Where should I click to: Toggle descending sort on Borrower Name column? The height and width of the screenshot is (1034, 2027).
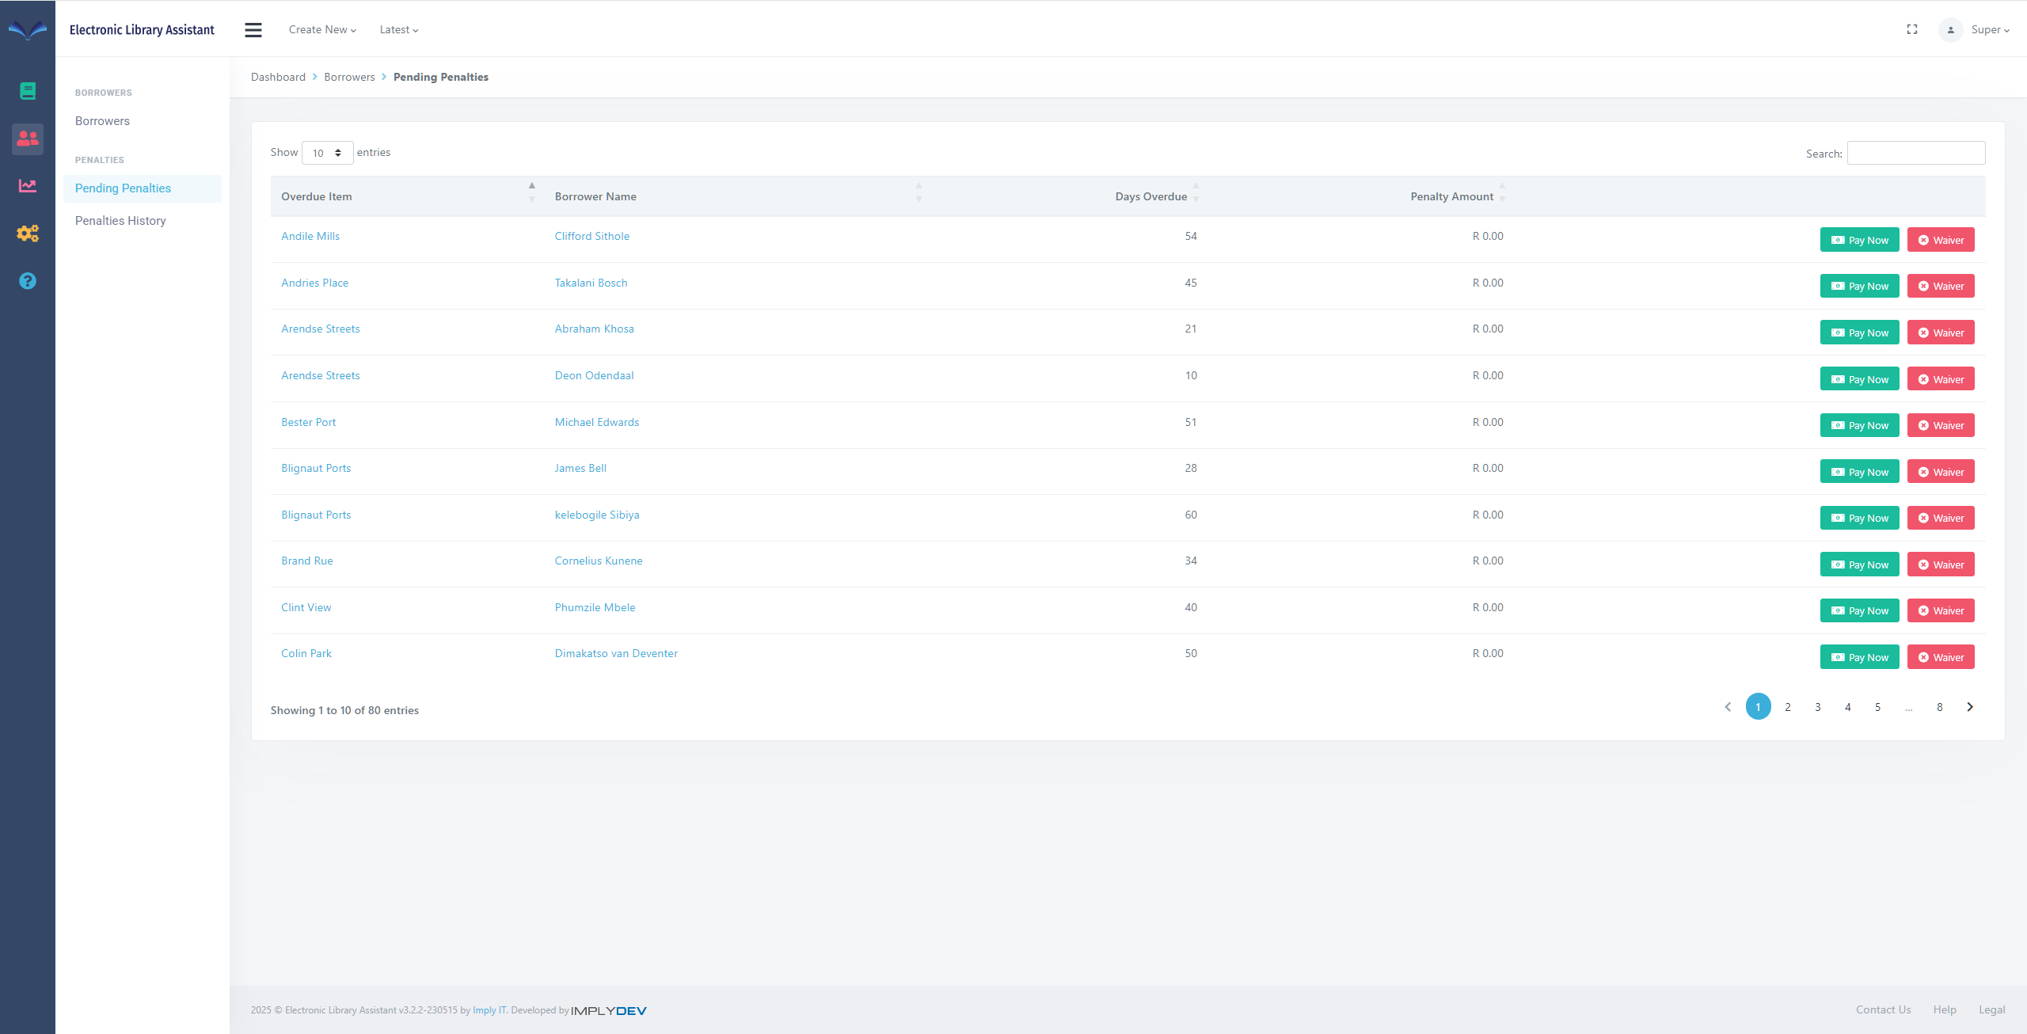tap(918, 200)
